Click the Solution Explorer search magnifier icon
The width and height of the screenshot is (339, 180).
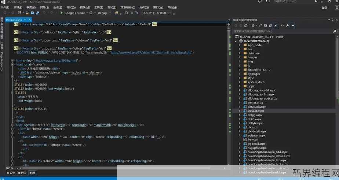335,31
